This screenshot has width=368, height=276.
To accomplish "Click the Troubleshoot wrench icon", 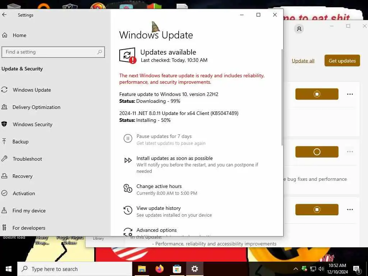I will pyautogui.click(x=4, y=158).
